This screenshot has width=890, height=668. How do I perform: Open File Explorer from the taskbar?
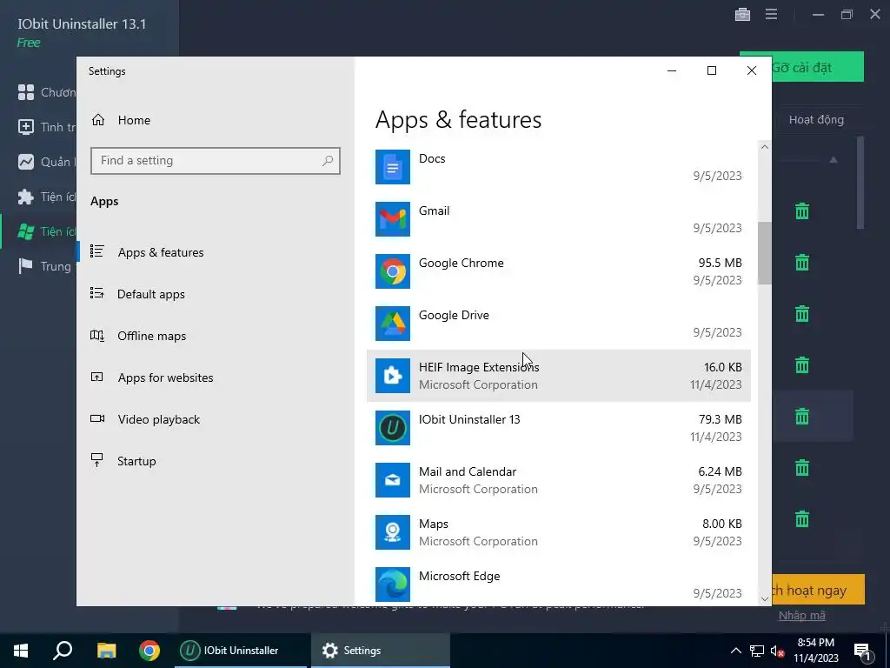point(106,651)
